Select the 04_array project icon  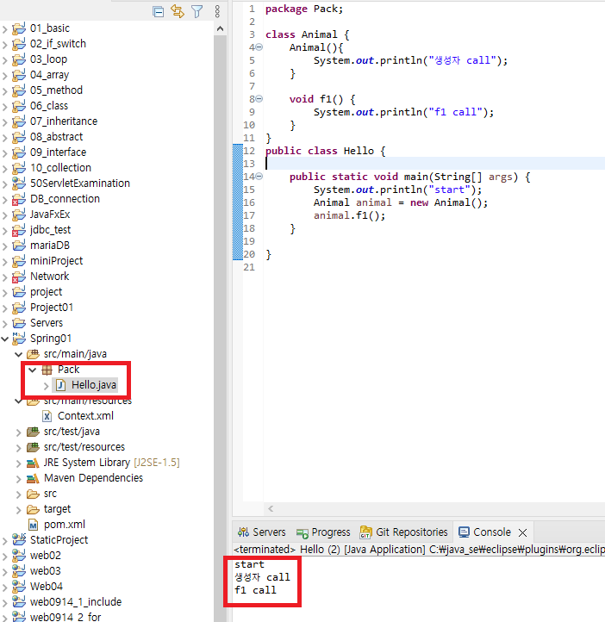pos(19,75)
